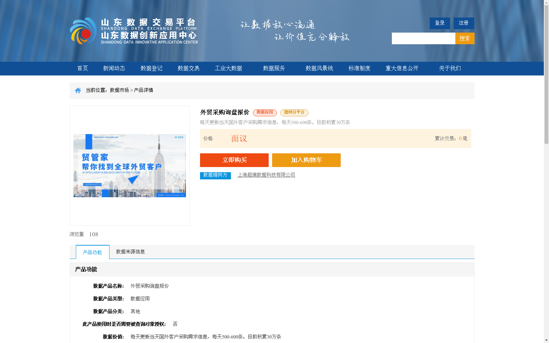
Task: Click the 浏览量 108 view count
Action: tap(84, 234)
